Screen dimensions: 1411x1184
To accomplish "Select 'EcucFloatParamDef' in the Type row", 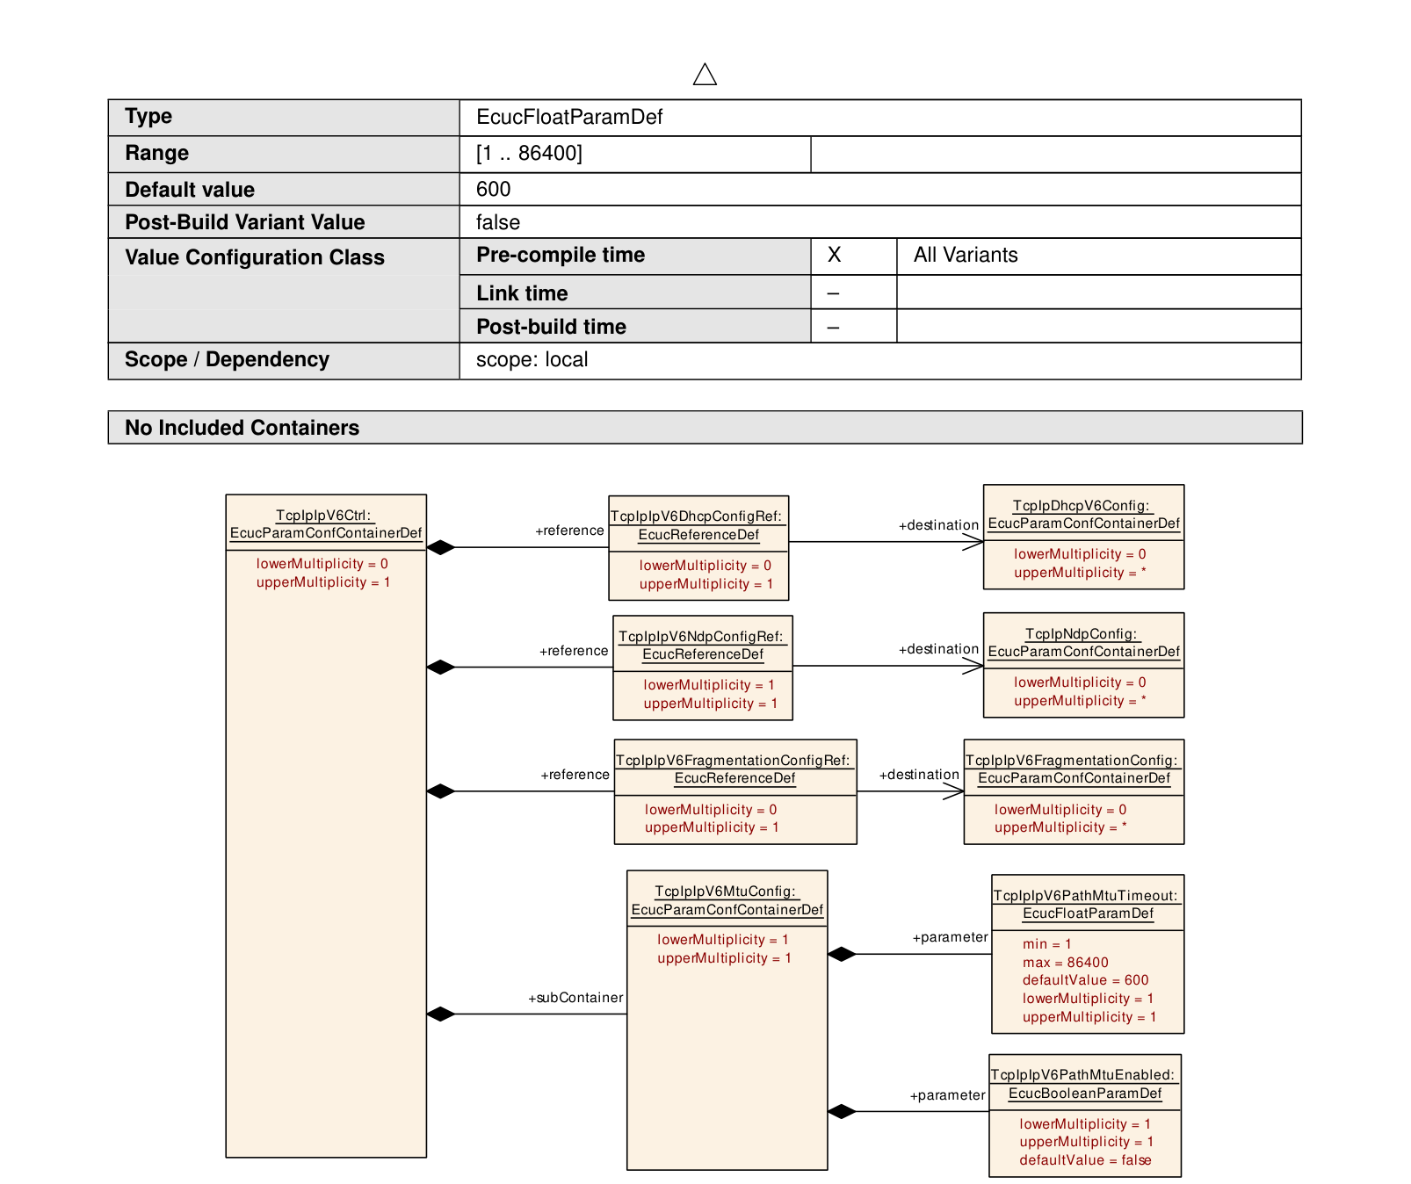I will [x=569, y=117].
